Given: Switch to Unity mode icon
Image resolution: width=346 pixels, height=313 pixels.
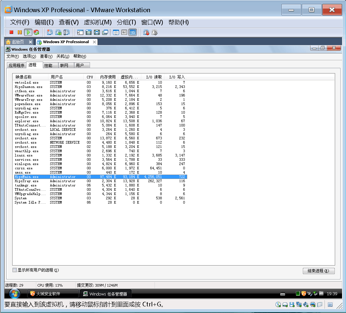Looking at the screenshot, I should point(105,32).
